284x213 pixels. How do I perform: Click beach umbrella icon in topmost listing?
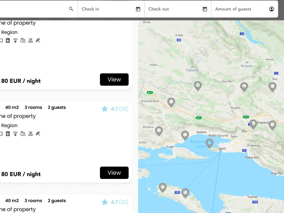pyautogui.click(x=38, y=41)
